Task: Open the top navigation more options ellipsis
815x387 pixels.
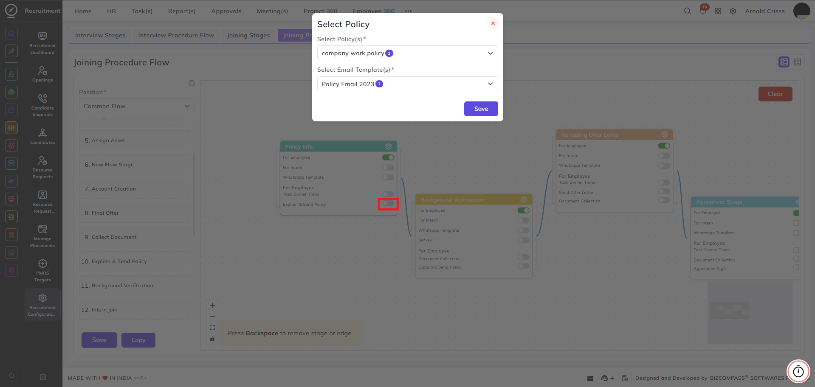Action: [408, 11]
